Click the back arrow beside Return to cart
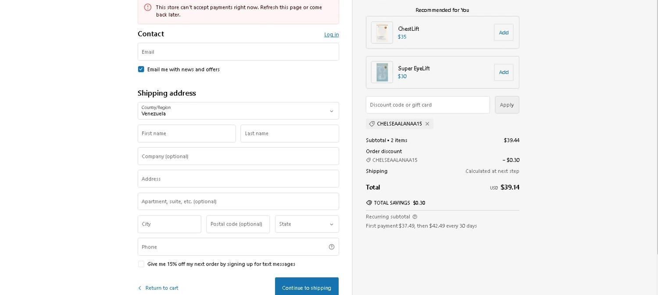658x295 pixels. click(140, 288)
